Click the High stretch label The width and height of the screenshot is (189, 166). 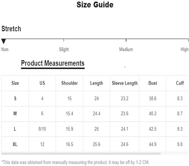point(185,49)
